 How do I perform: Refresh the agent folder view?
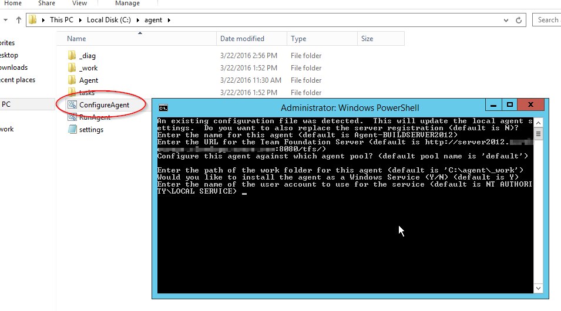(519, 20)
